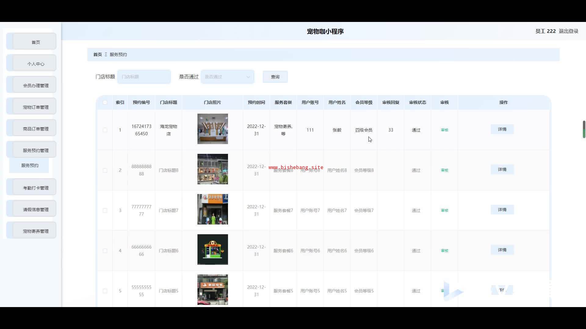This screenshot has height=329, width=586.
Task: Click the 审核 link in row 1
Action: [444, 130]
